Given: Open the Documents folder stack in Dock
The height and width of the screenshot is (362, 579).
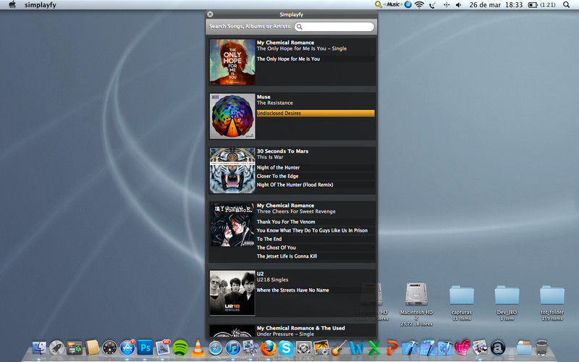Looking at the screenshot, I should [524, 348].
